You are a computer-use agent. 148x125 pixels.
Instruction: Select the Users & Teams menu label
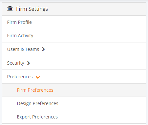point(23,49)
